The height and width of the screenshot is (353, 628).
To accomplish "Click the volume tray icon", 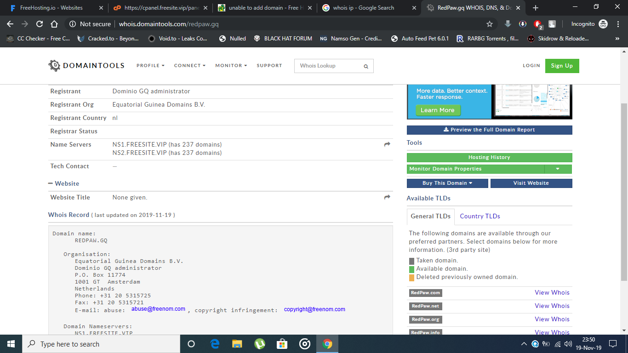I will tap(568, 344).
